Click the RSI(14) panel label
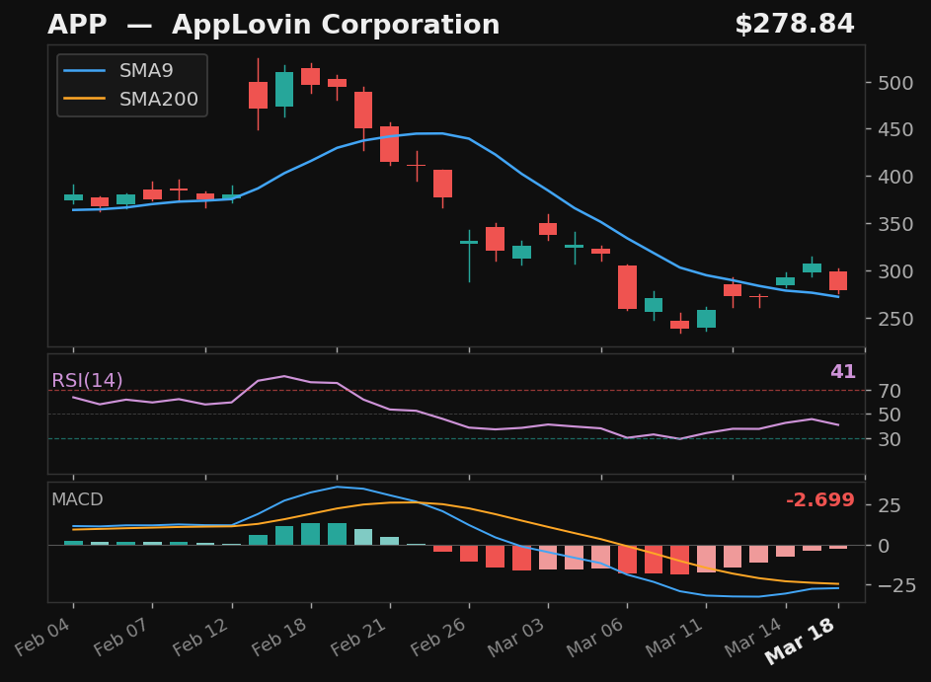This screenshot has width=931, height=682. (x=87, y=380)
